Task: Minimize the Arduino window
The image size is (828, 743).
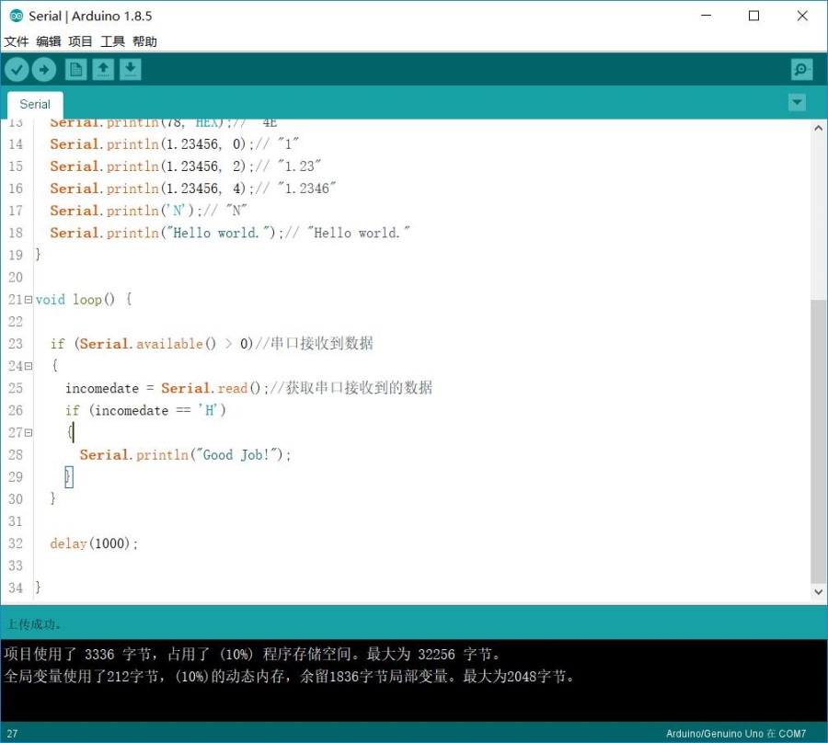Action: tap(706, 16)
